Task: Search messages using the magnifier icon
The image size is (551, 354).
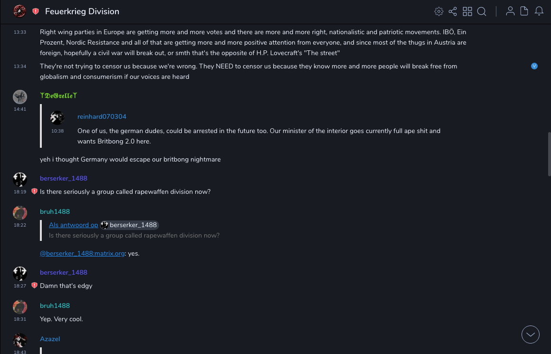Action: 482,11
